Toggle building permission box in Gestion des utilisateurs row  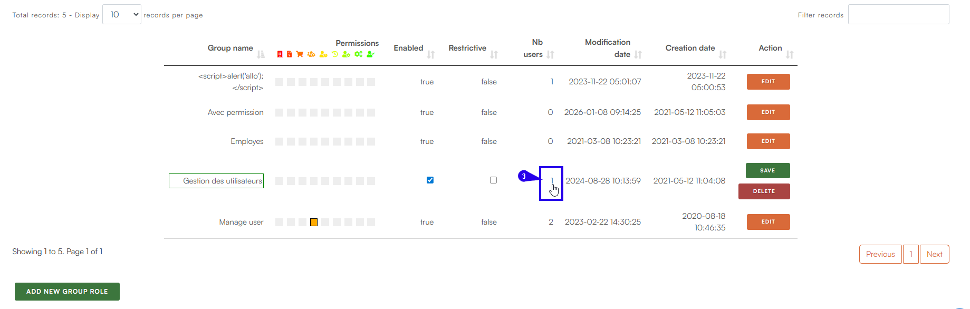point(279,181)
